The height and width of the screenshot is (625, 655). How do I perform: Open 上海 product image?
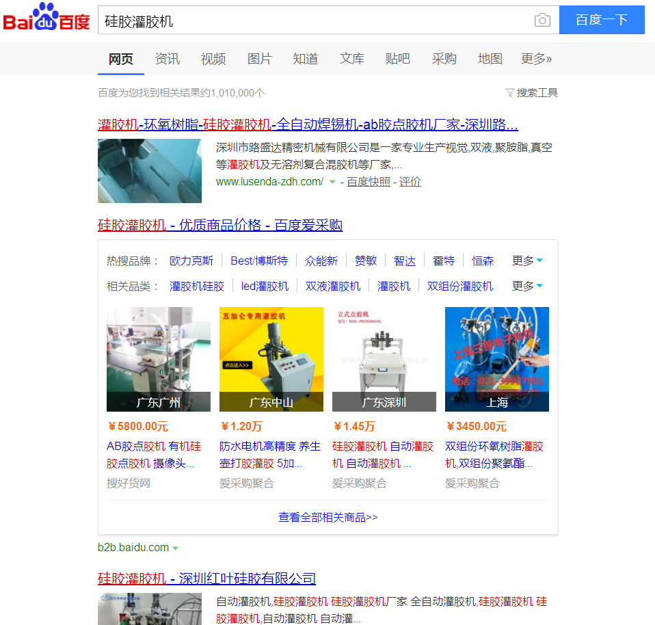tap(496, 359)
